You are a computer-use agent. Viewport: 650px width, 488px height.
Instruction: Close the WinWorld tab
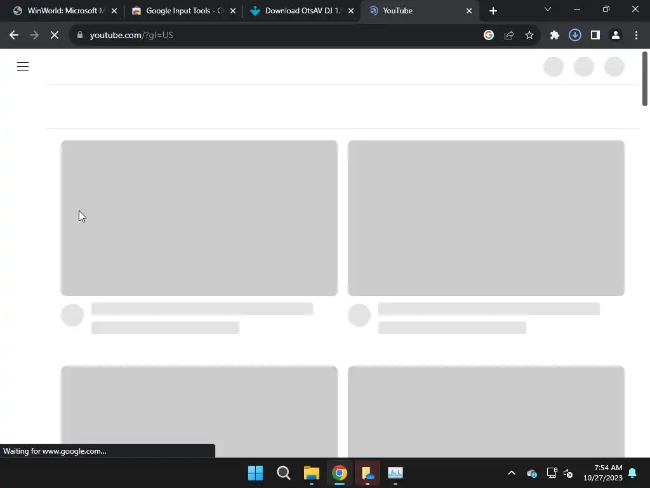coord(114,11)
